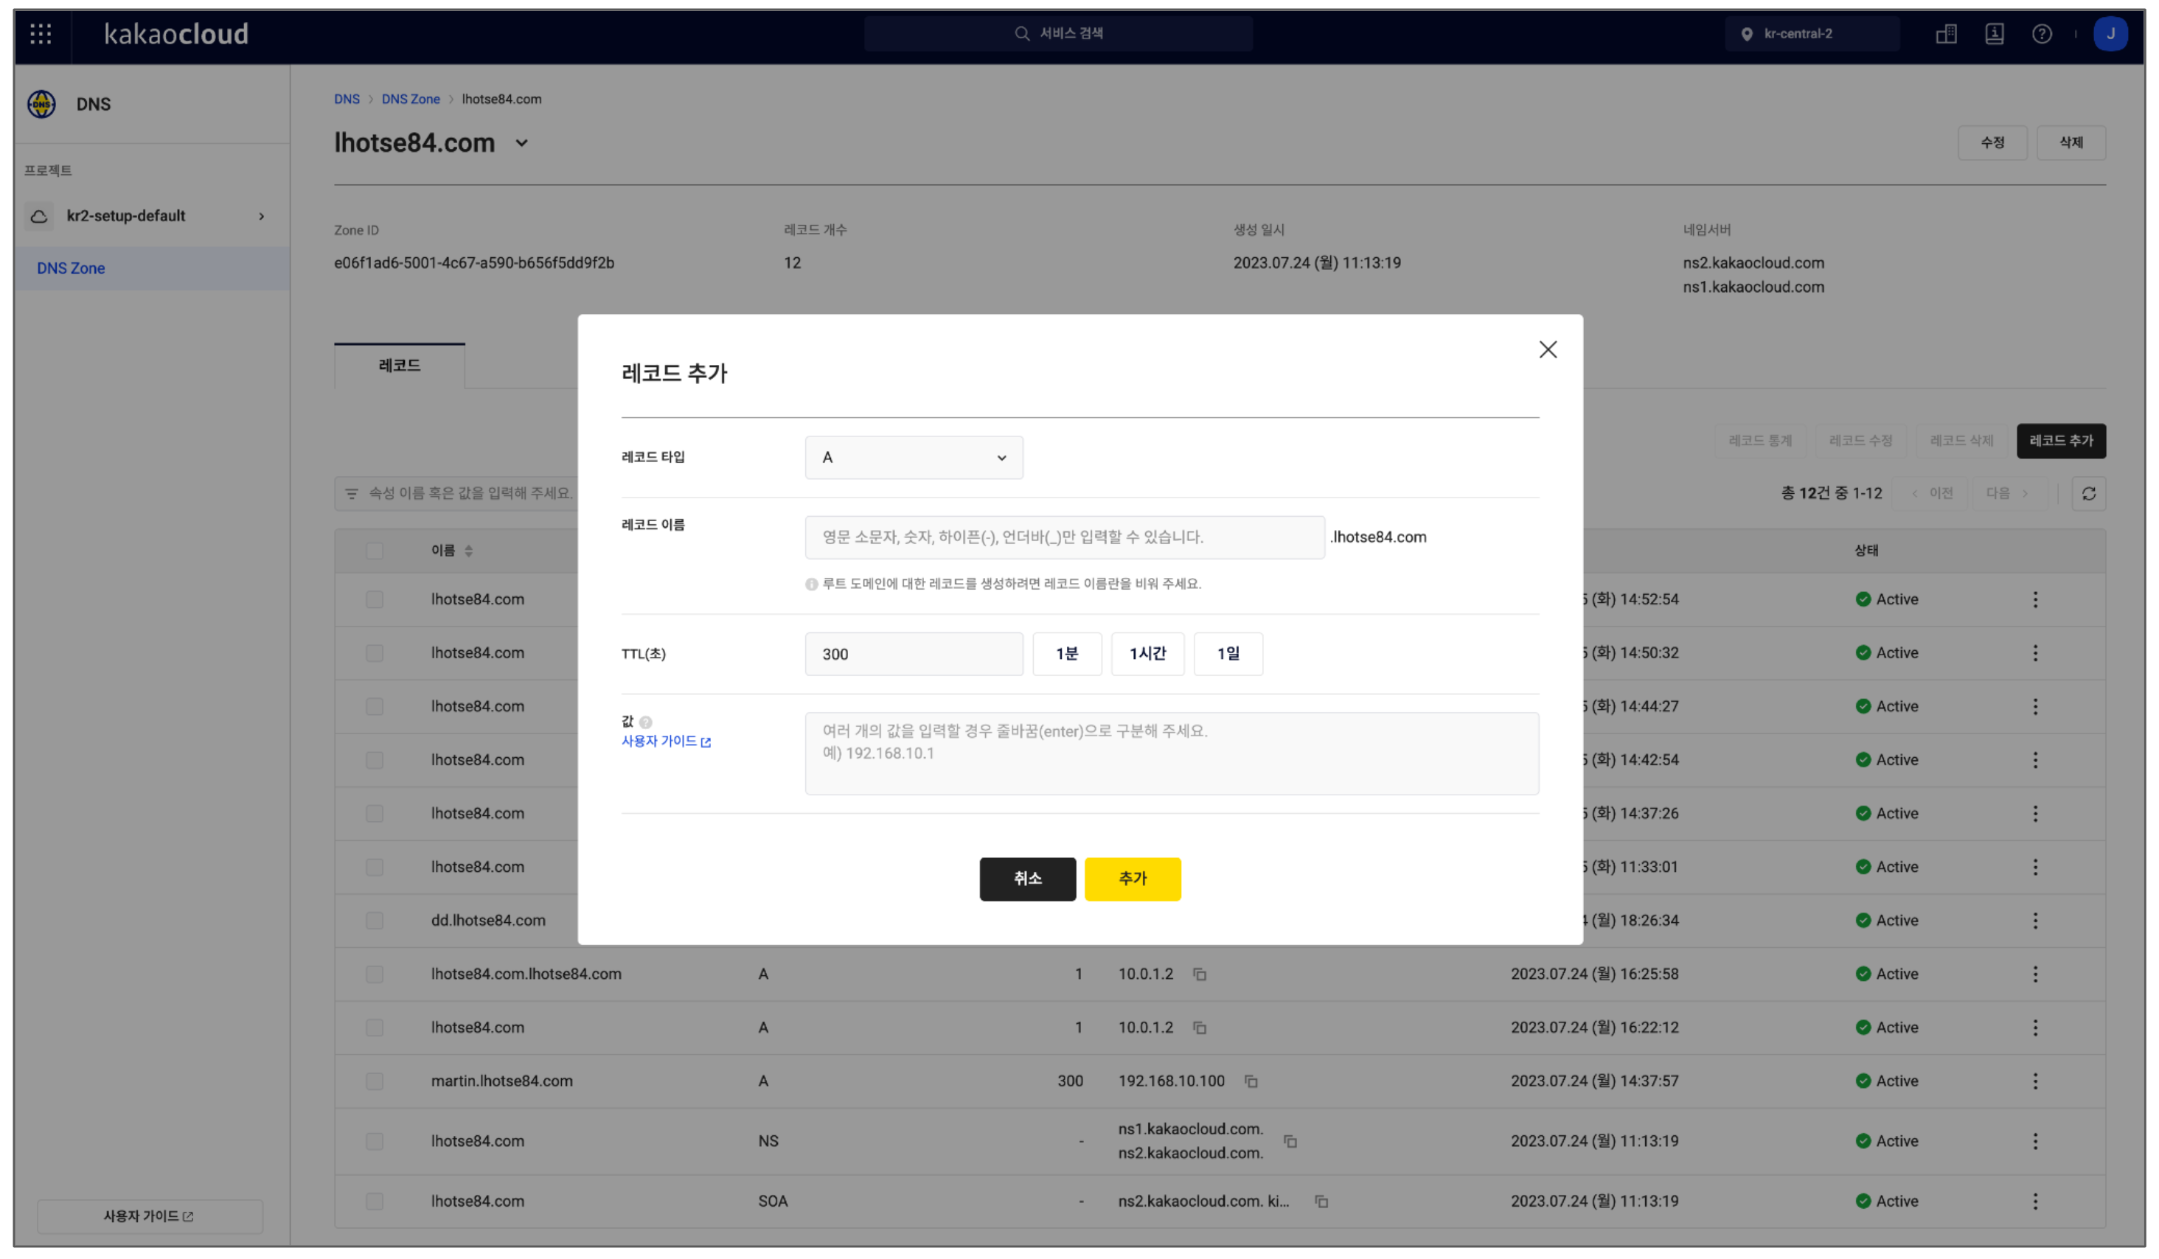Click the zone 수정 button
The image size is (2159, 1259).
point(1992,143)
